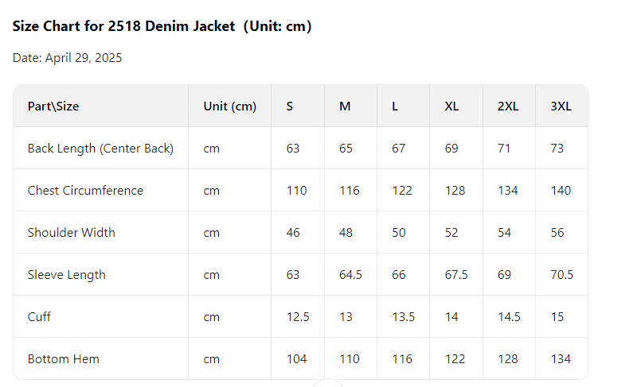Select the Sleeve Length row label
This screenshot has height=387, width=641.
coord(66,275)
